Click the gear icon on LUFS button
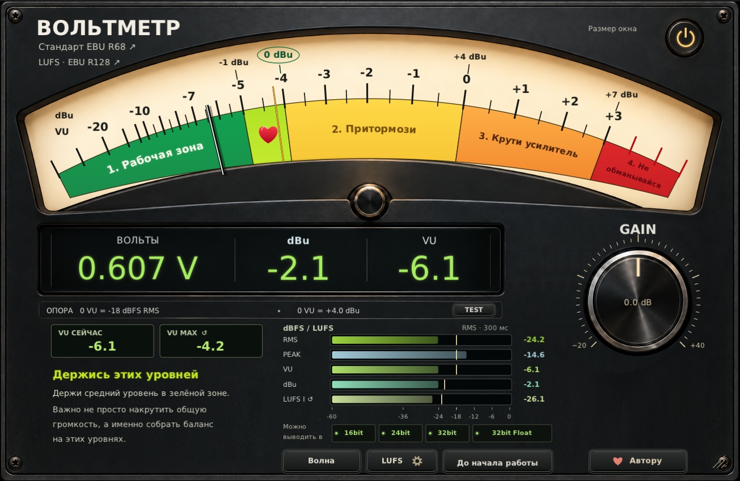Screen dimensions: 740x481 point(417,461)
